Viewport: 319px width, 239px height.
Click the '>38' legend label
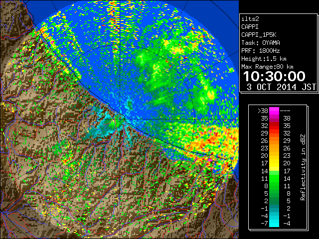(x=263, y=111)
